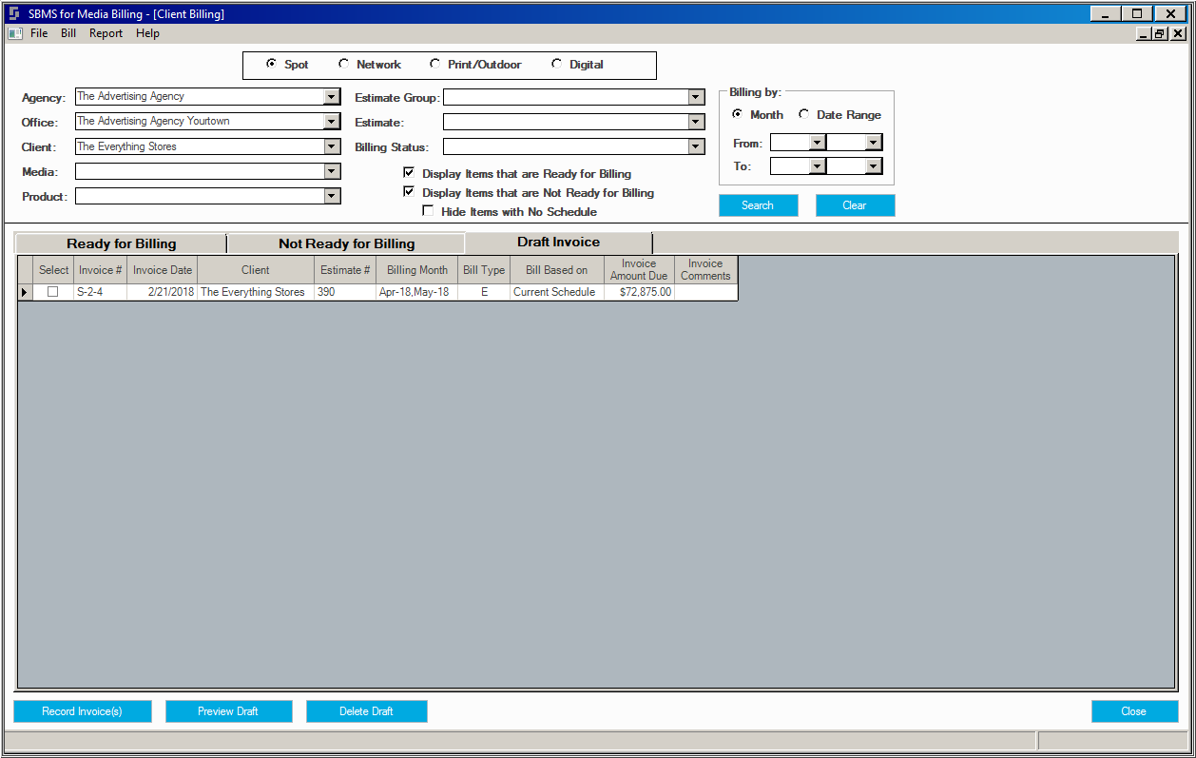1196x758 pixels.
Task: Expand the Agency dropdown
Action: [x=331, y=97]
